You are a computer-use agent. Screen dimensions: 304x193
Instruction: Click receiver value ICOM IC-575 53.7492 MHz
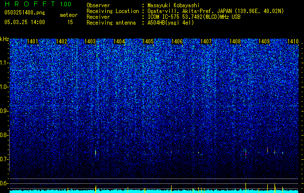click(x=194, y=17)
